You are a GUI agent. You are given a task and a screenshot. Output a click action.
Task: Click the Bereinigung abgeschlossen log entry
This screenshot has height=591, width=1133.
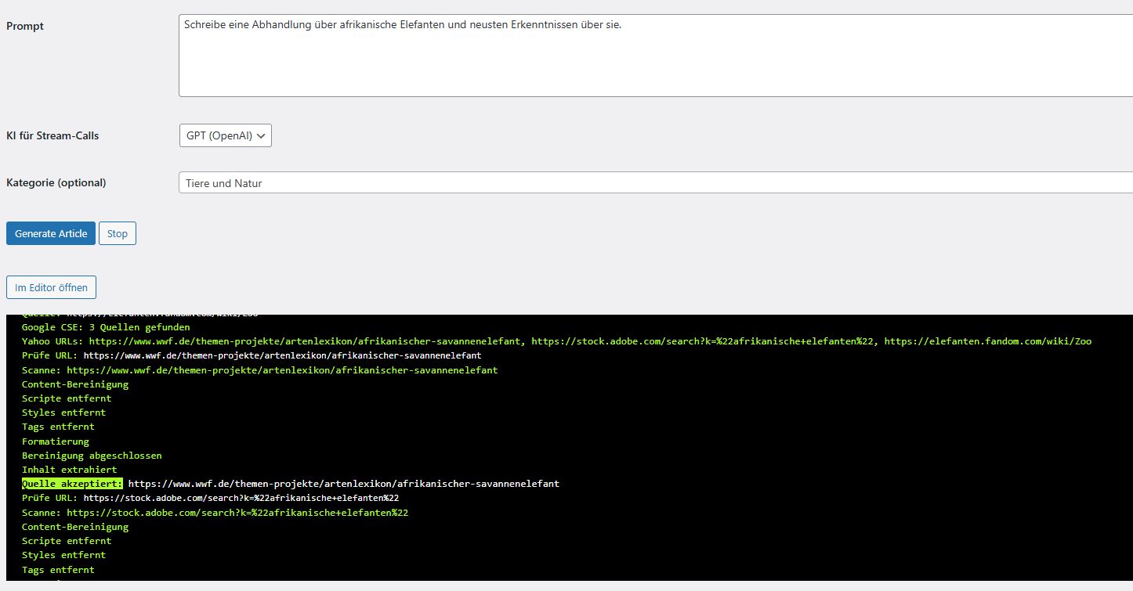click(x=92, y=456)
